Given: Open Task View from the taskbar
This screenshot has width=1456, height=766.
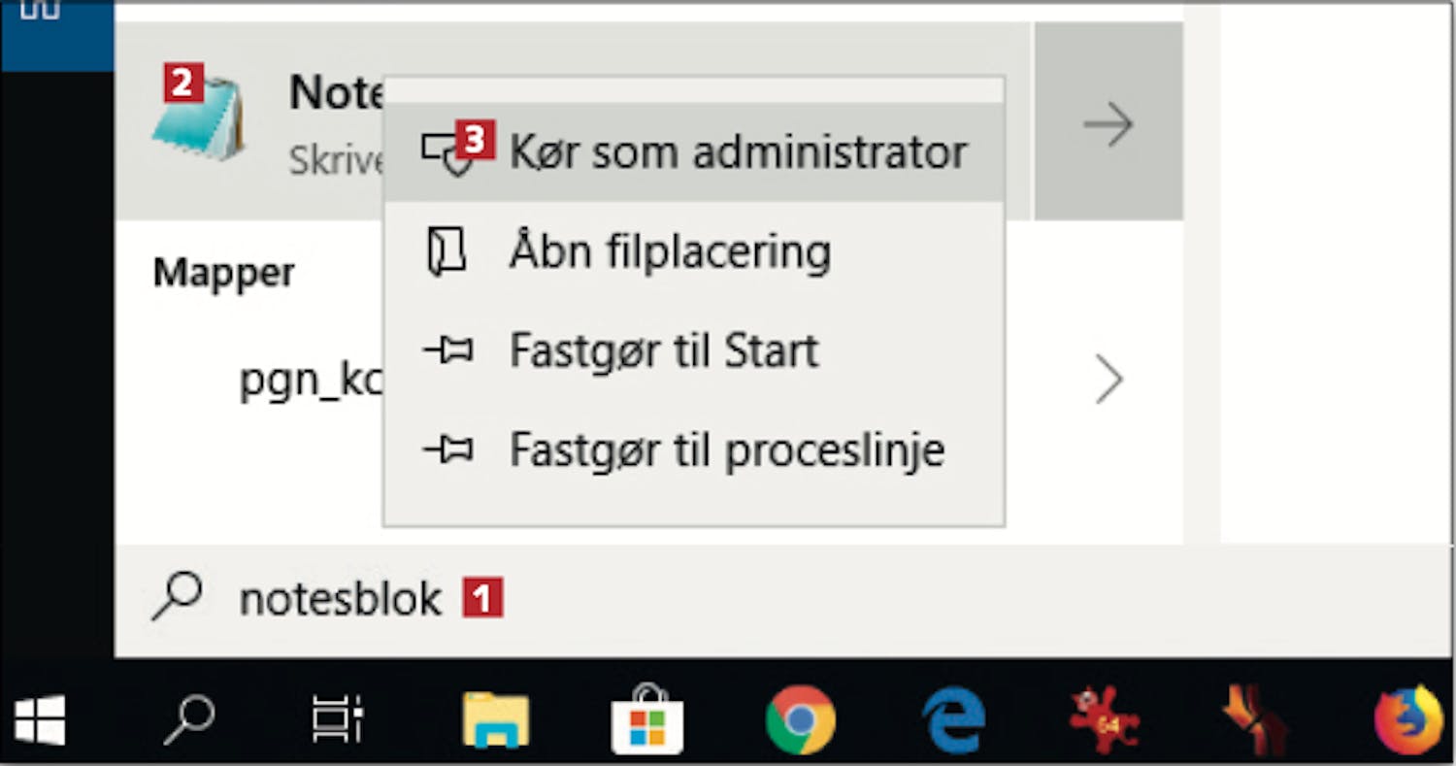Looking at the screenshot, I should click(337, 720).
